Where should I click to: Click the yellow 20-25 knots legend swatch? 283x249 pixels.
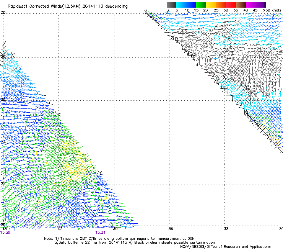211,5
